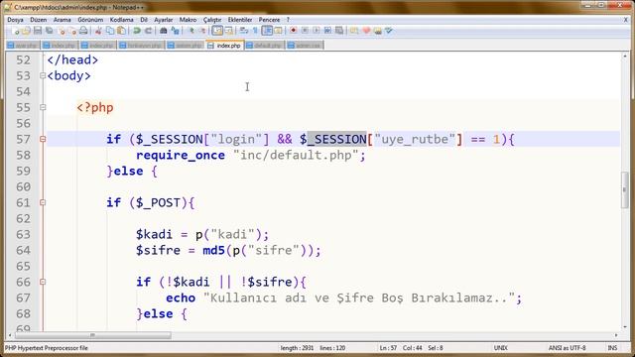Close the document with the menu bar X
Viewport: 635px width, 357px height.
pos(625,20)
